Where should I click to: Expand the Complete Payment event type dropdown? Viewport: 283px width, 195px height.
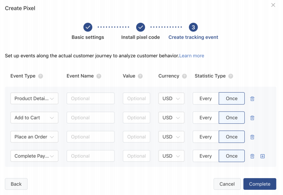pyautogui.click(x=34, y=156)
